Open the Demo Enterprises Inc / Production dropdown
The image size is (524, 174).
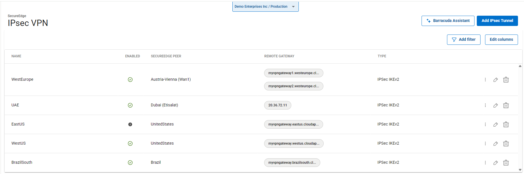[265, 7]
